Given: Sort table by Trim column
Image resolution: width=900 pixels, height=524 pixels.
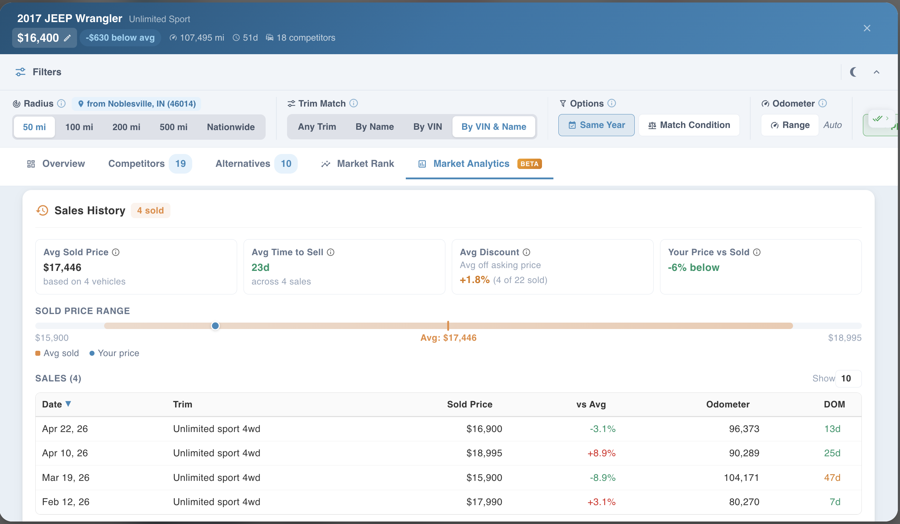Looking at the screenshot, I should click(183, 405).
